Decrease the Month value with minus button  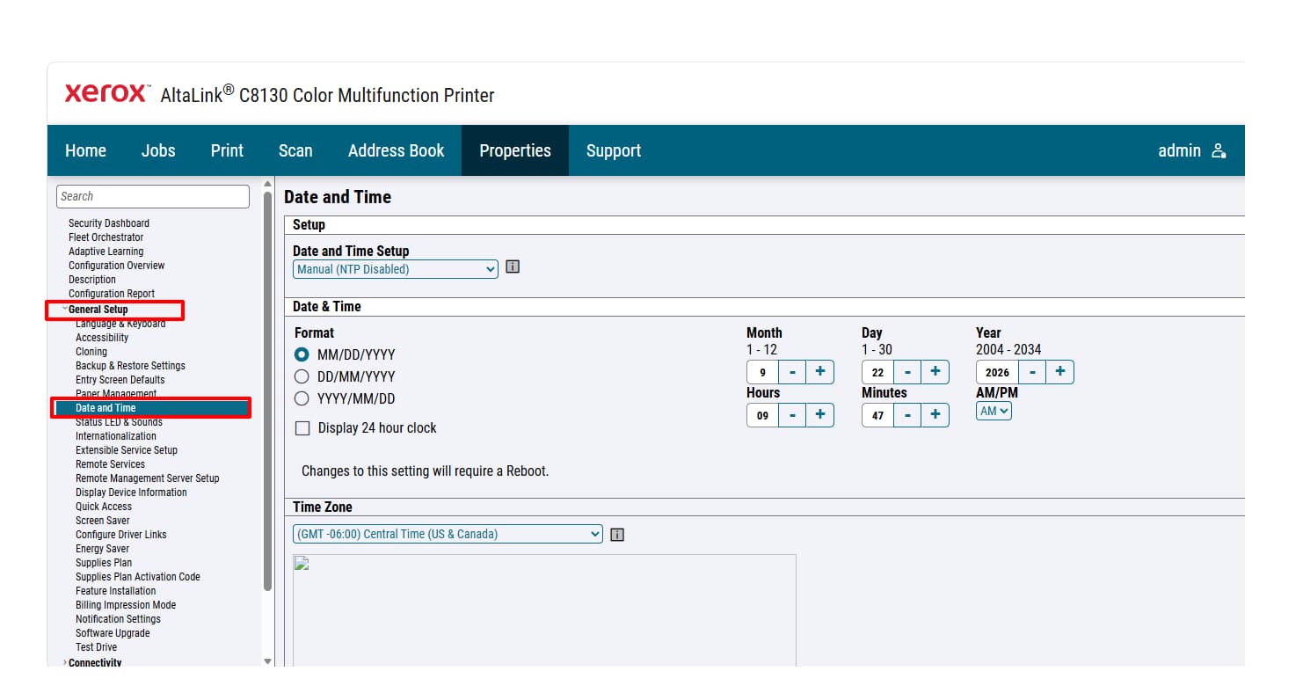tap(792, 372)
